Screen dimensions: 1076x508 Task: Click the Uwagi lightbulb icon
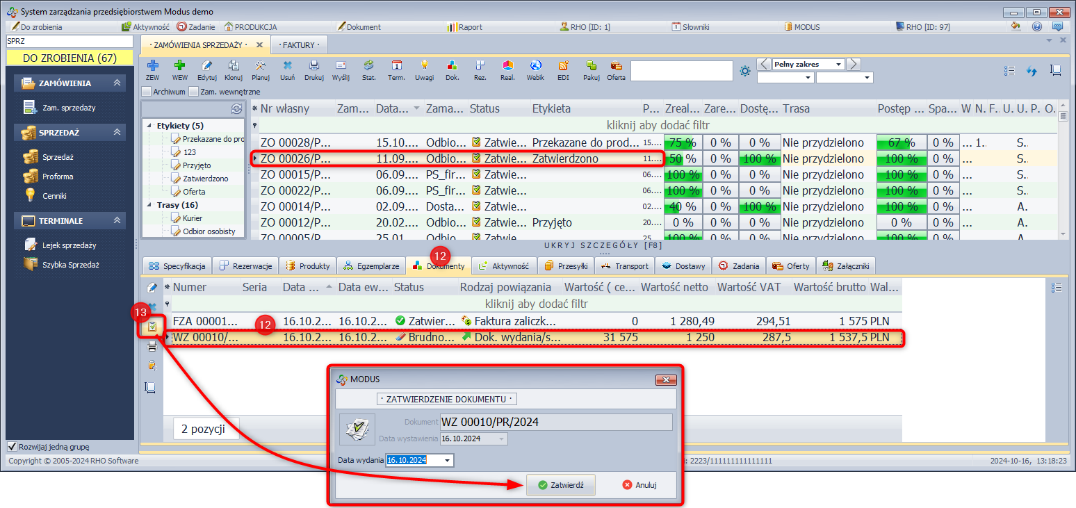[x=424, y=65]
